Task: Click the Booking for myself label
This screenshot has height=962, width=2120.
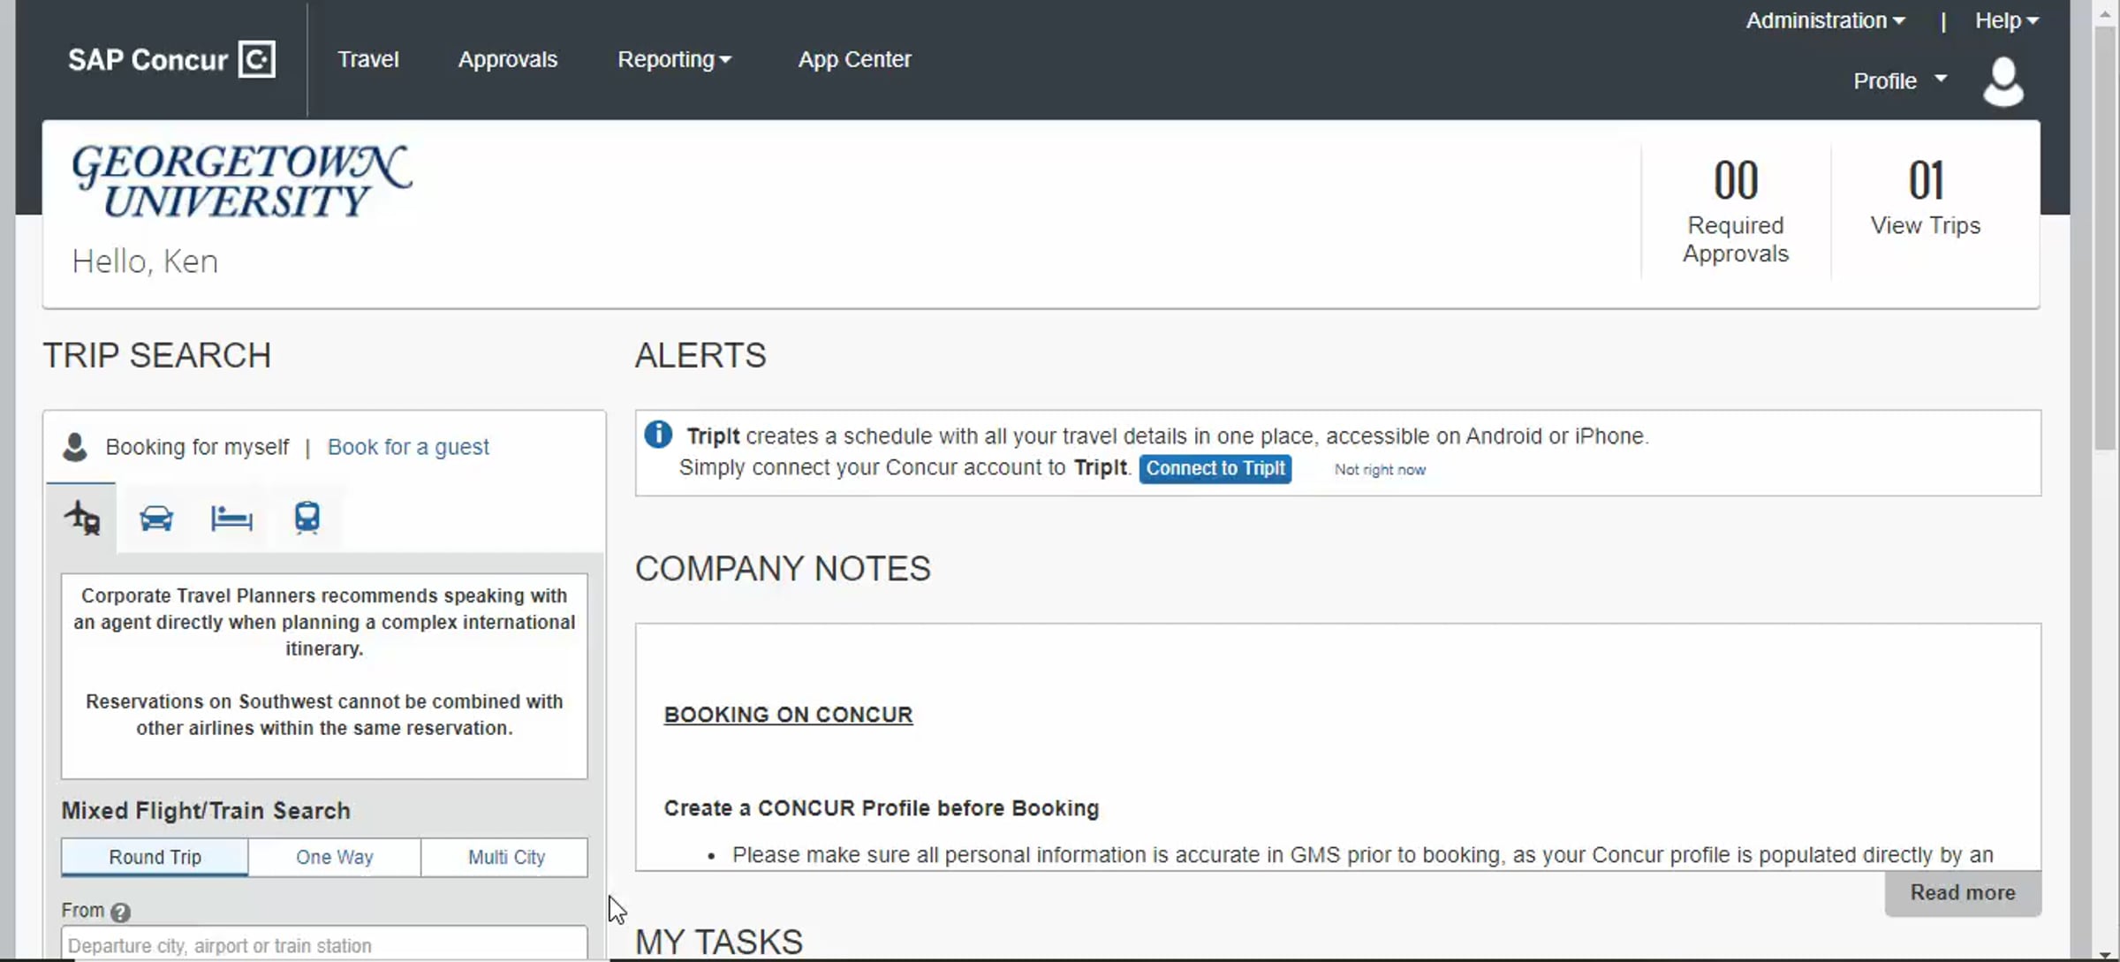Action: [197, 447]
